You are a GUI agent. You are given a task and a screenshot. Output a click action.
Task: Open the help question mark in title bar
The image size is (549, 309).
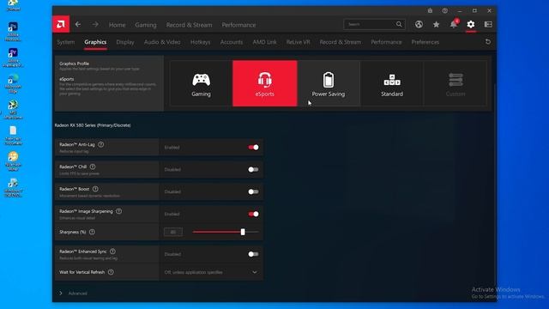tap(444, 11)
